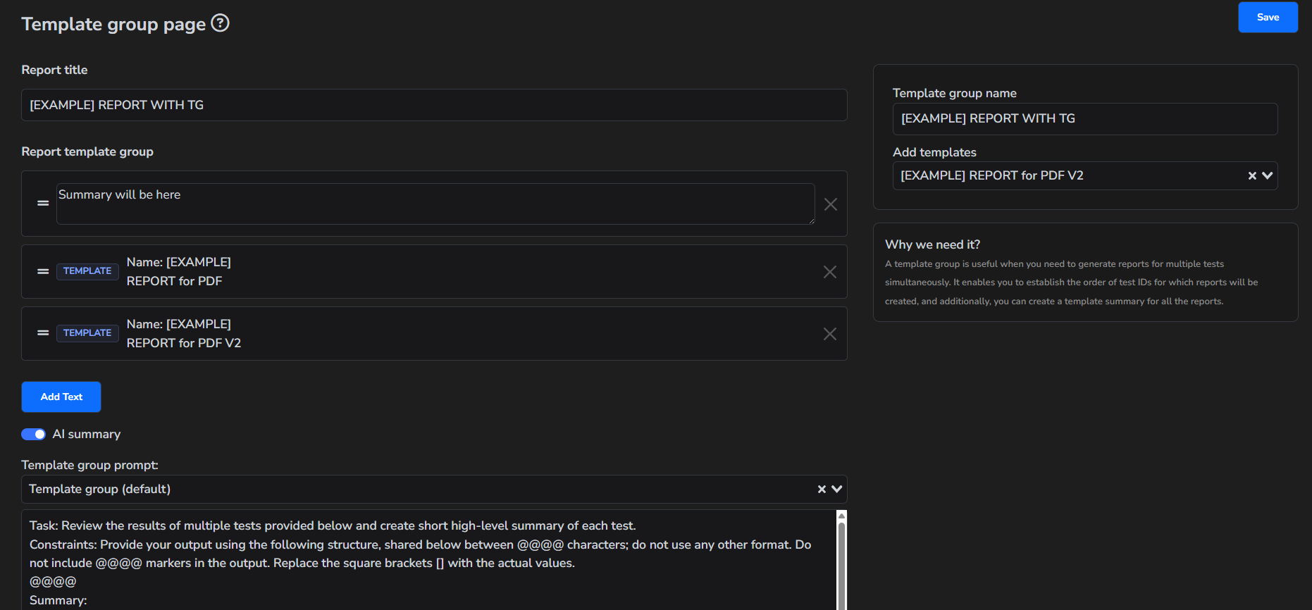The width and height of the screenshot is (1312, 610).
Task: Click the Add Text button
Action: pyautogui.click(x=61, y=397)
